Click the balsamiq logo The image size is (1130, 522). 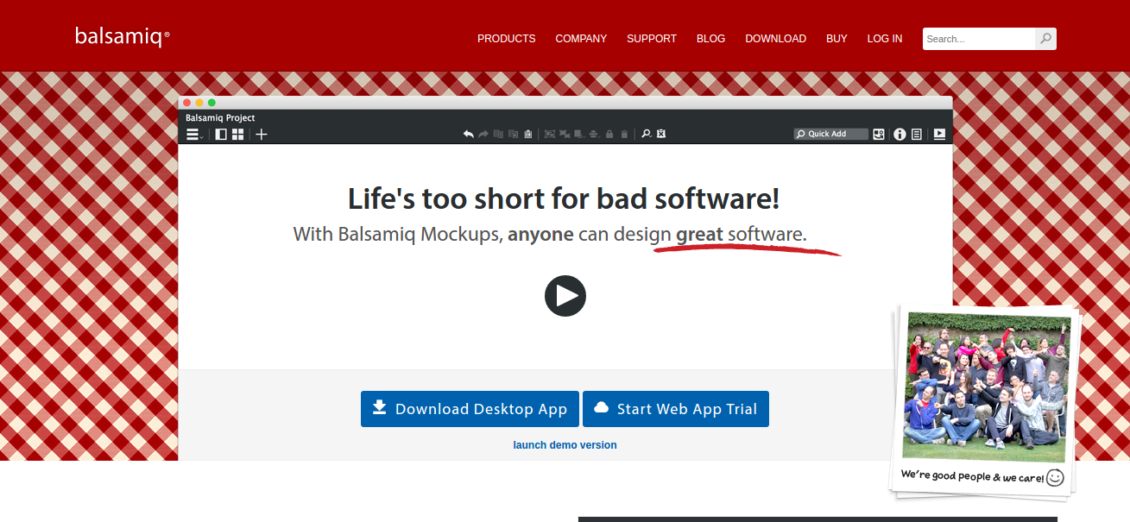[123, 37]
